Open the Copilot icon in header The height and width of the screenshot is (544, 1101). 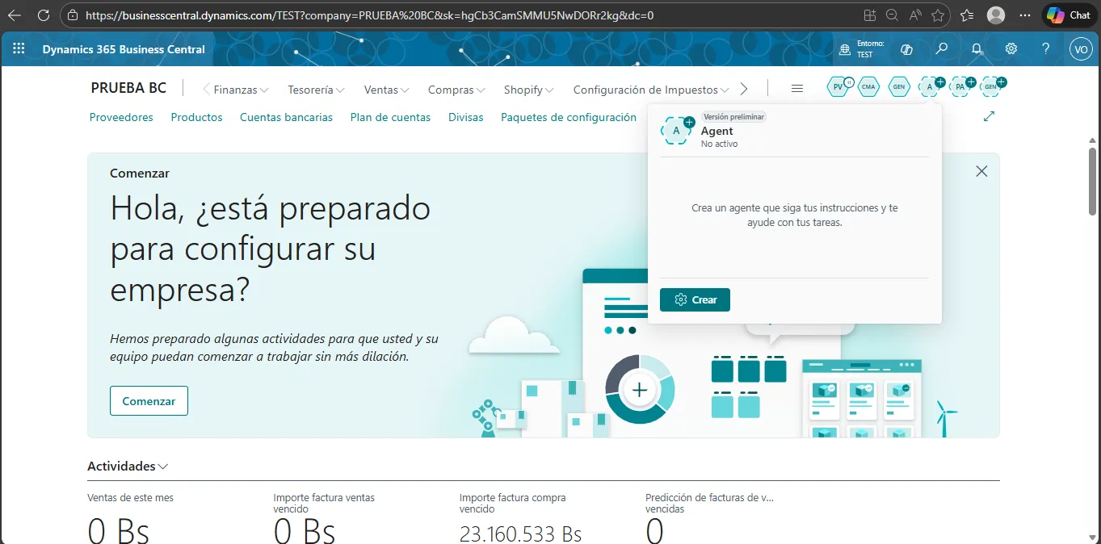906,49
